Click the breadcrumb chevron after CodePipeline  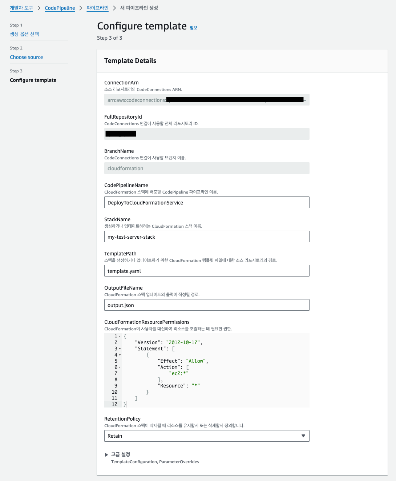[x=81, y=8]
